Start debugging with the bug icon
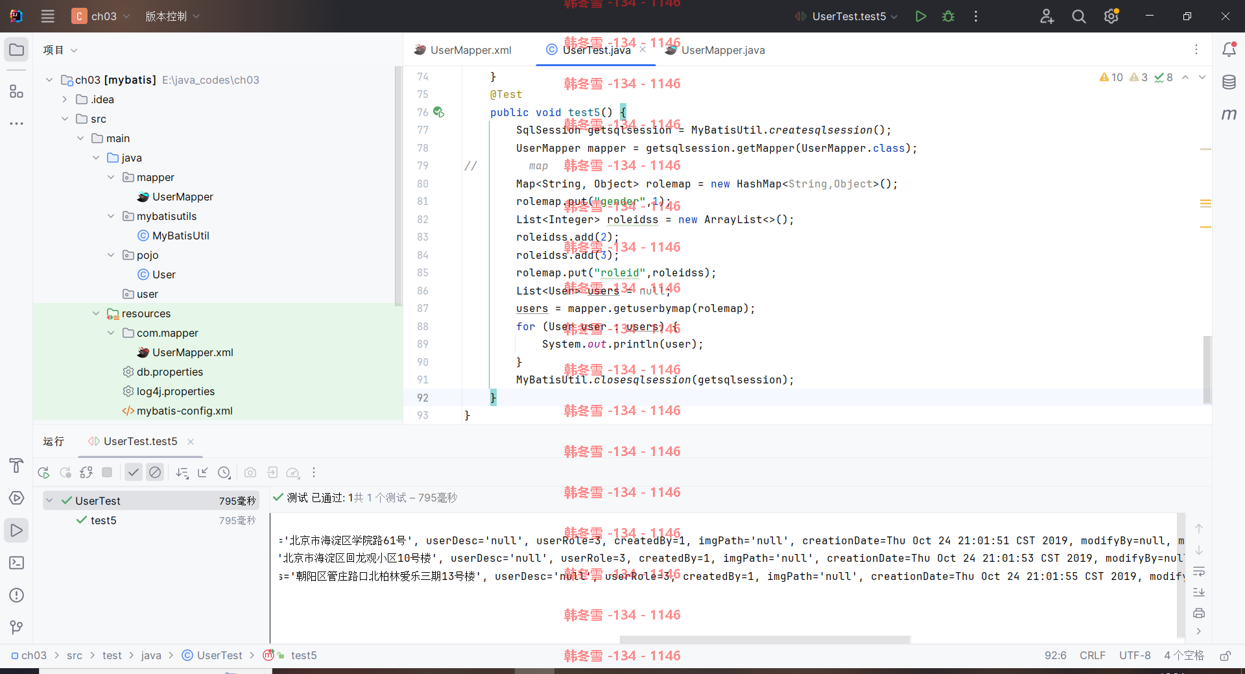 948,16
